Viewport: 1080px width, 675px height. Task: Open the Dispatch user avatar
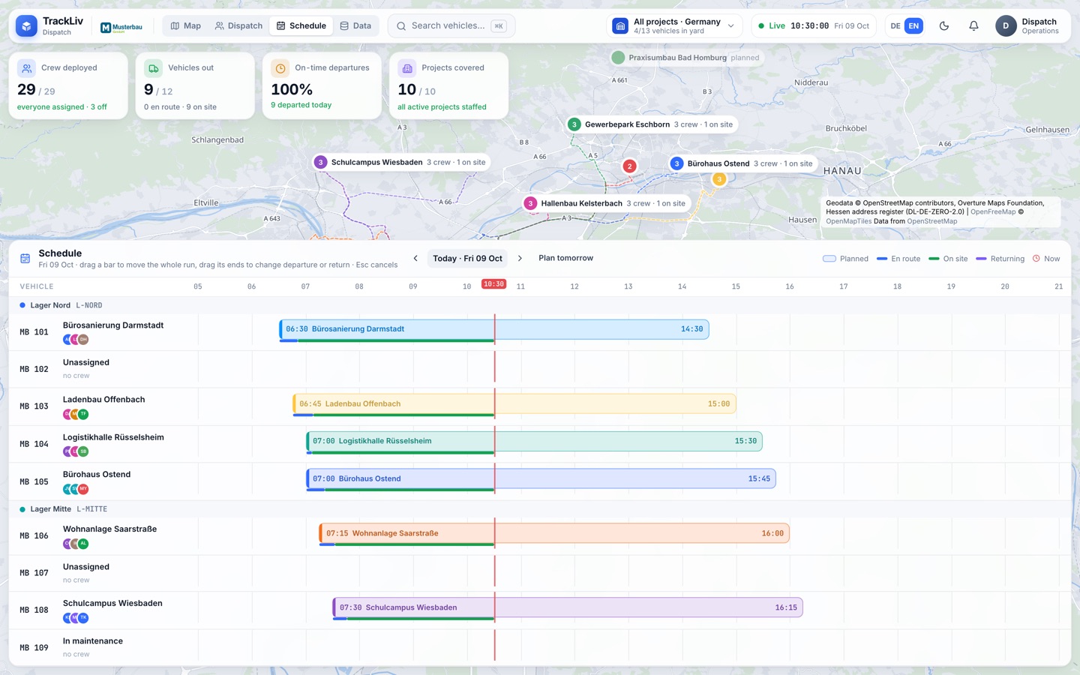(x=1006, y=25)
